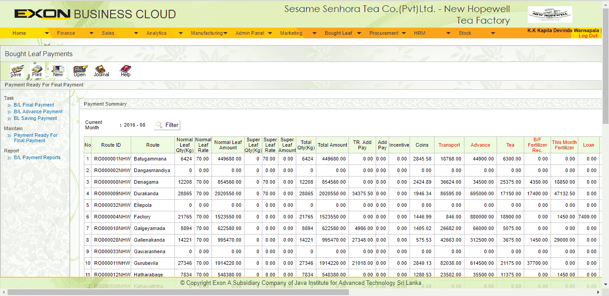Screen dimensions: 609x296
Task: Click the New toolbar icon
Action: pyautogui.click(x=58, y=70)
